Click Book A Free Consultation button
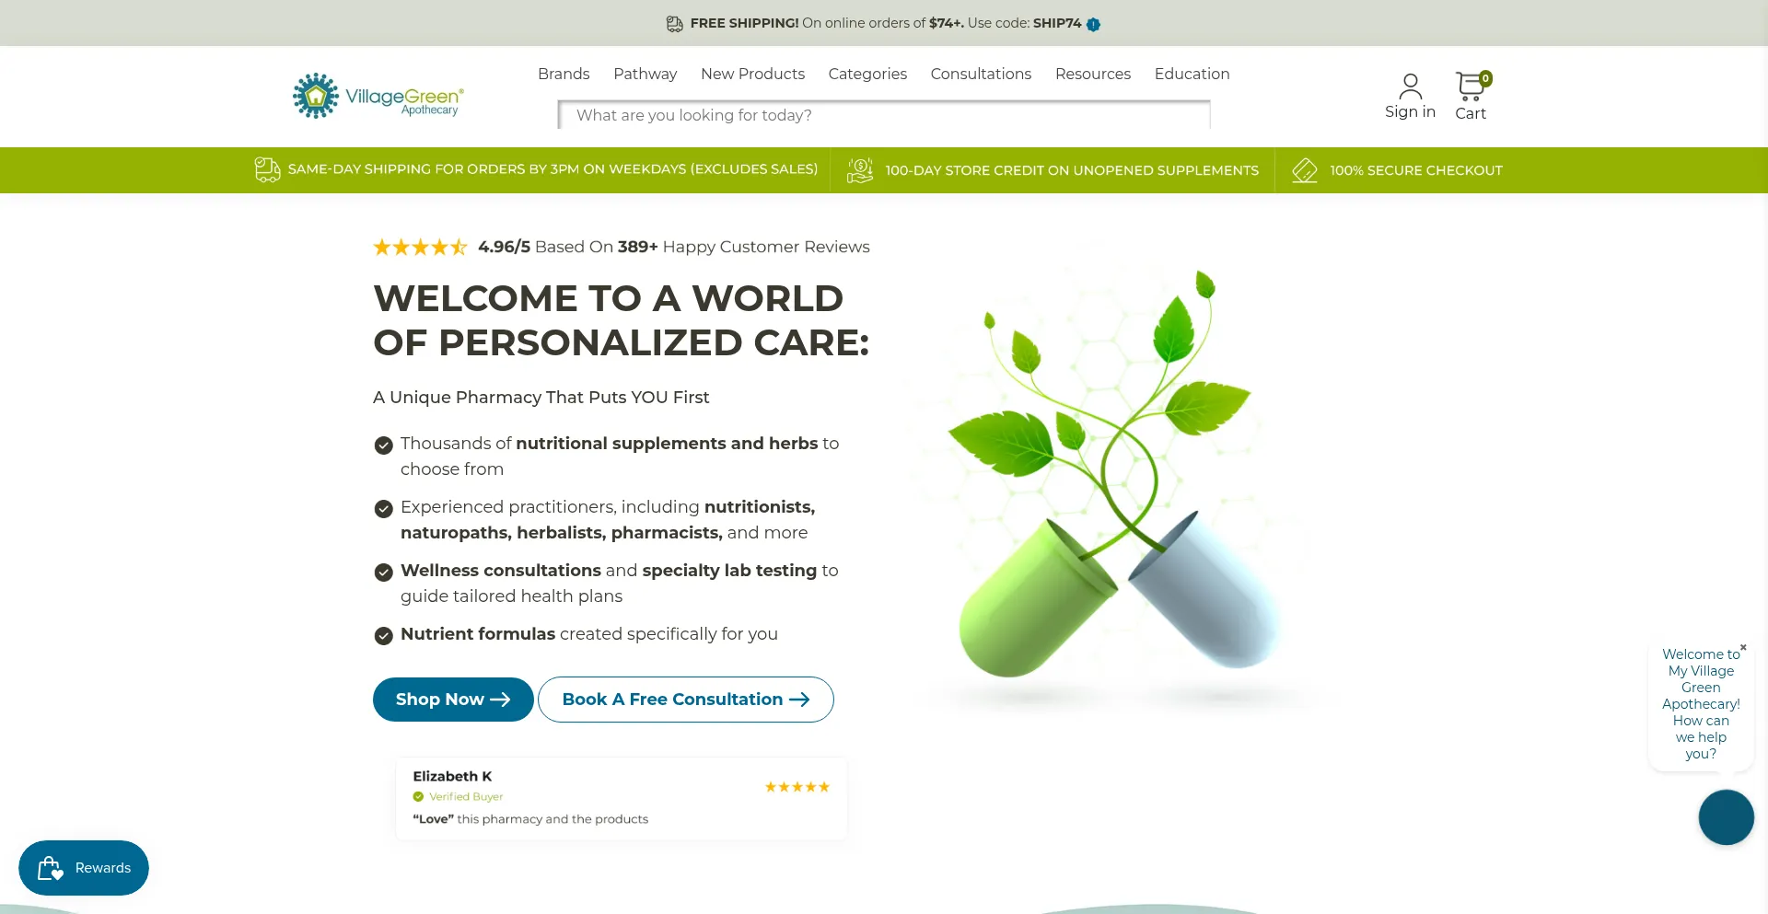The width and height of the screenshot is (1768, 914). [x=685, y=700]
